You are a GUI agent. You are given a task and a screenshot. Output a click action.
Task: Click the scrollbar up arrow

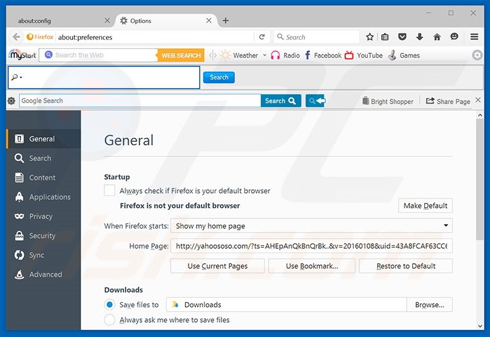[480, 115]
